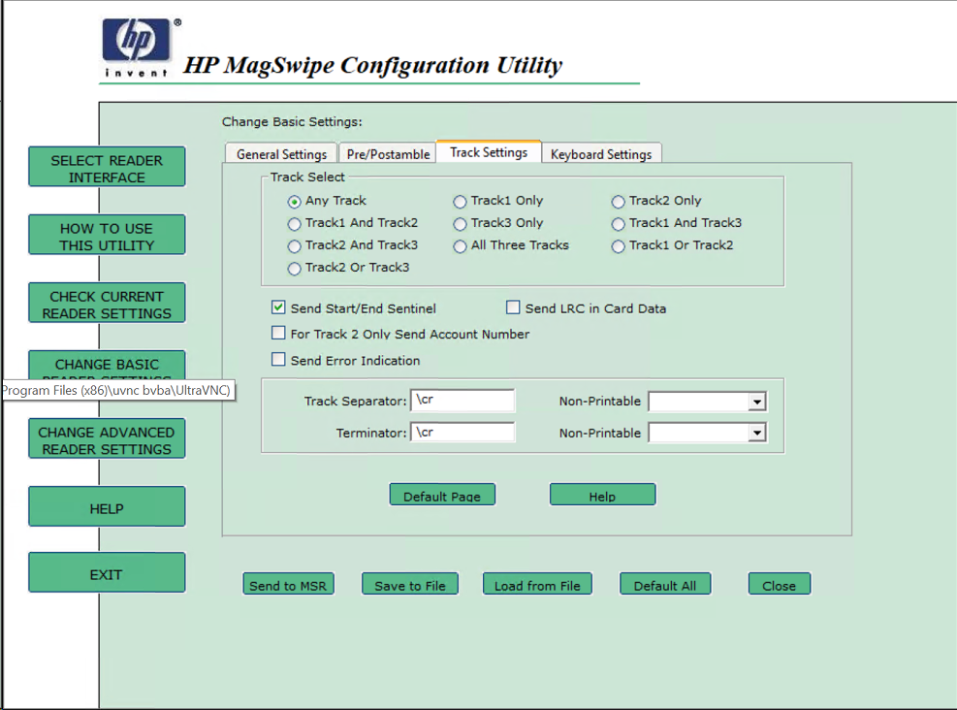Choose Track1 Only option
Viewport: 957px width, 710px height.
460,202
